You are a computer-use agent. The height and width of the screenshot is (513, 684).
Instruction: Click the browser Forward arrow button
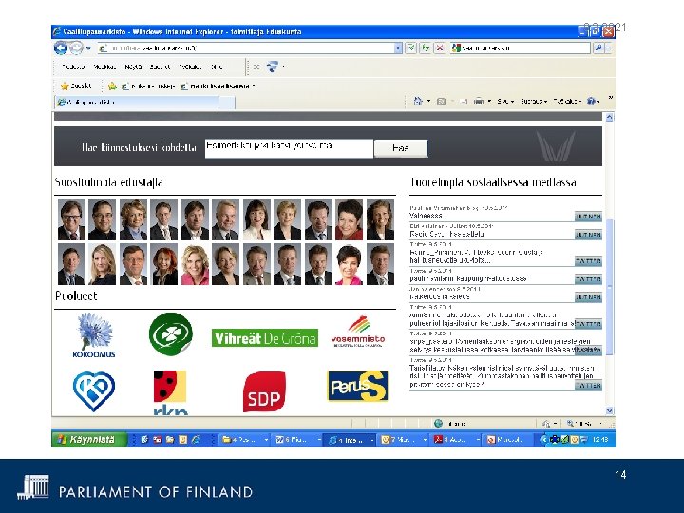(76, 48)
